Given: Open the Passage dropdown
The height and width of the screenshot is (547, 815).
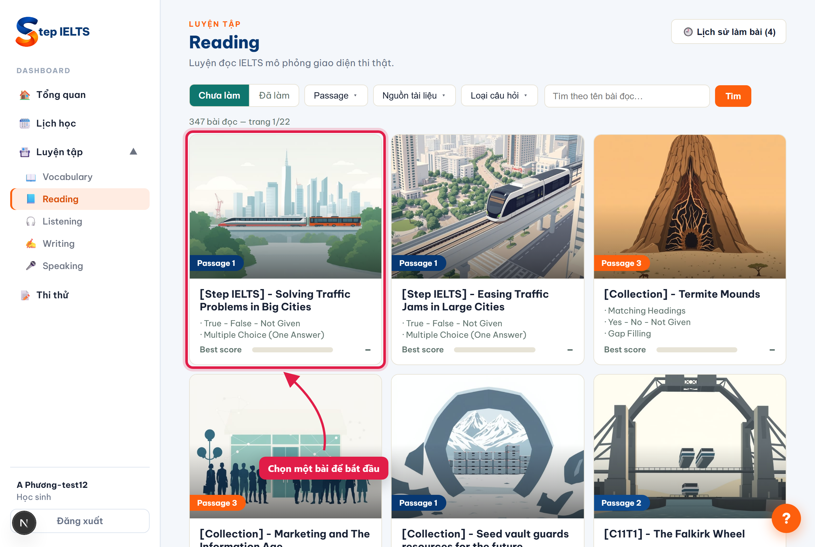Looking at the screenshot, I should (x=336, y=96).
